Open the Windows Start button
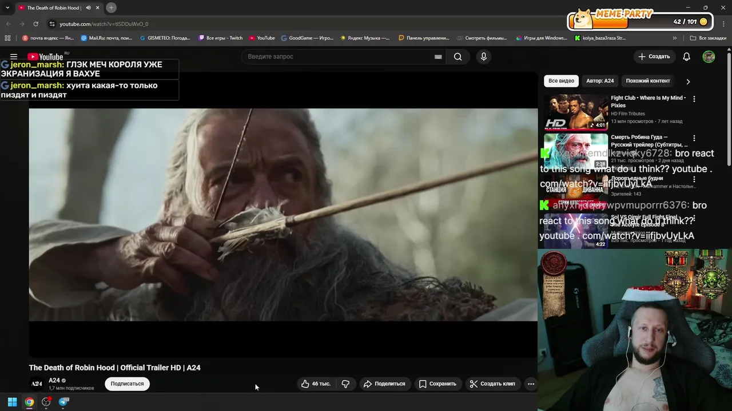Image resolution: width=732 pixels, height=411 pixels. pos(12,402)
